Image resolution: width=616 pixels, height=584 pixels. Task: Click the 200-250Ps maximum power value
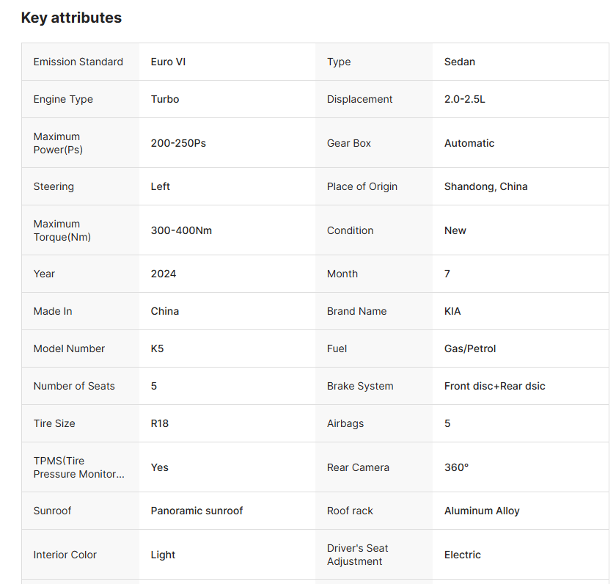coord(178,143)
